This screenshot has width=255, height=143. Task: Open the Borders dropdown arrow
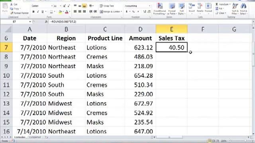55,12
